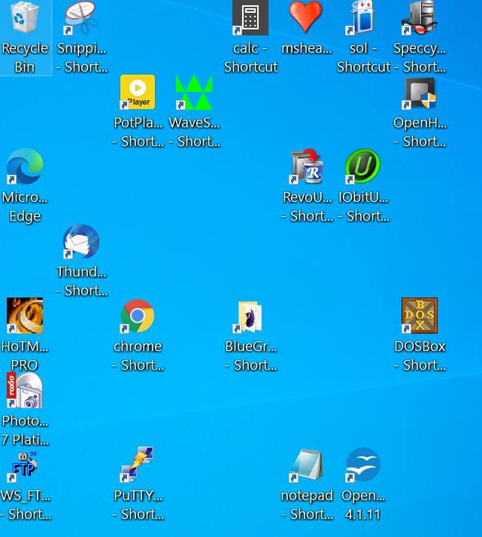This screenshot has height=537, width=482.
Task: Click the mshearts red heart icon
Action: 305,17
